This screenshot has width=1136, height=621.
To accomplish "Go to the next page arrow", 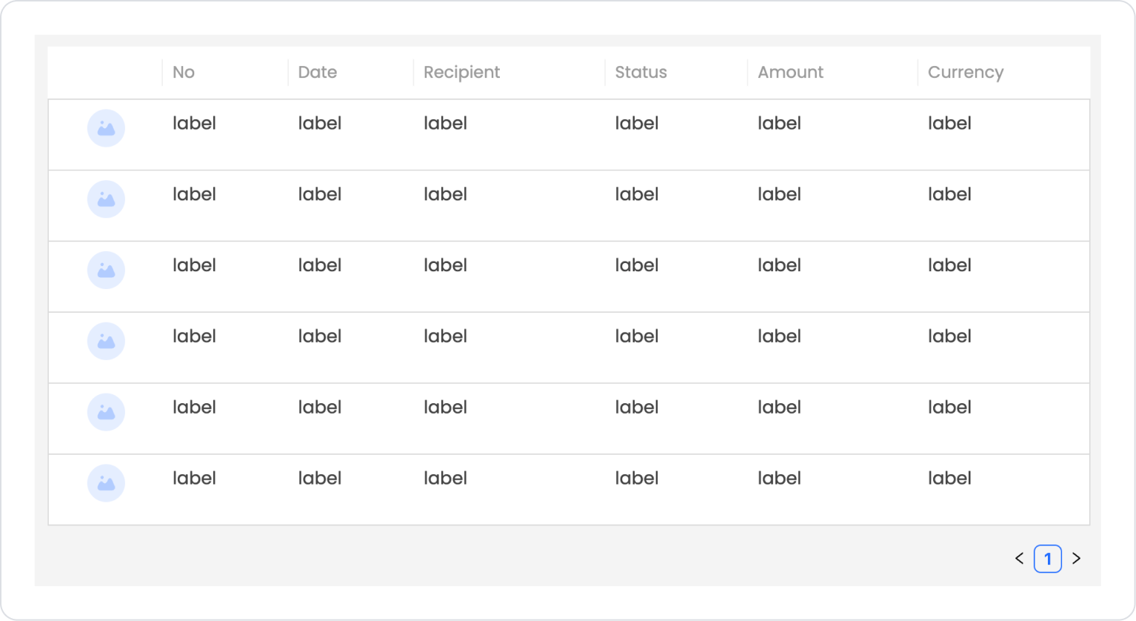I will point(1076,559).
